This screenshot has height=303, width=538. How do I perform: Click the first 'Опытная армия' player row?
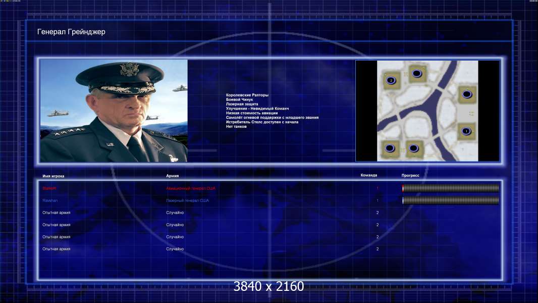pyautogui.click(x=56, y=213)
